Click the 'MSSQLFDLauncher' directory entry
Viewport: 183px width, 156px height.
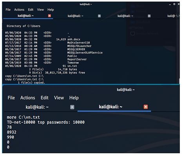79,46
